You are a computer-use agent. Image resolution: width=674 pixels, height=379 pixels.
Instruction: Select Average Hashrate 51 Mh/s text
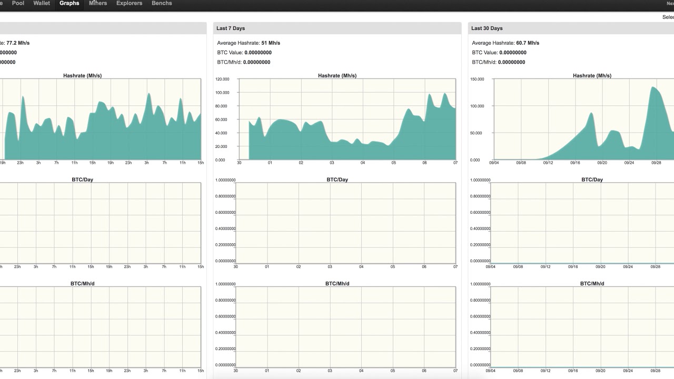point(249,43)
